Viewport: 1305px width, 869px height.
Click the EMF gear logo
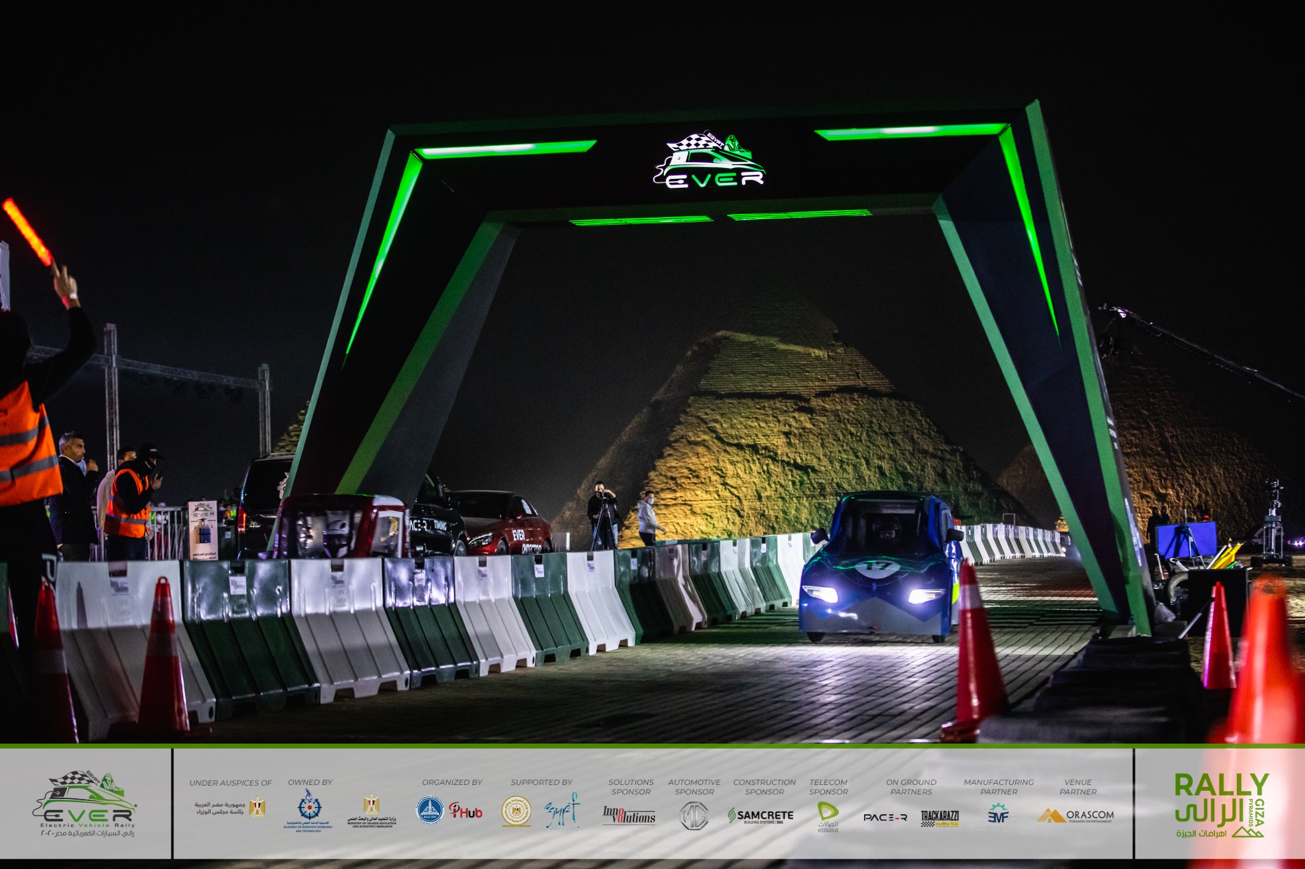coord(998,813)
